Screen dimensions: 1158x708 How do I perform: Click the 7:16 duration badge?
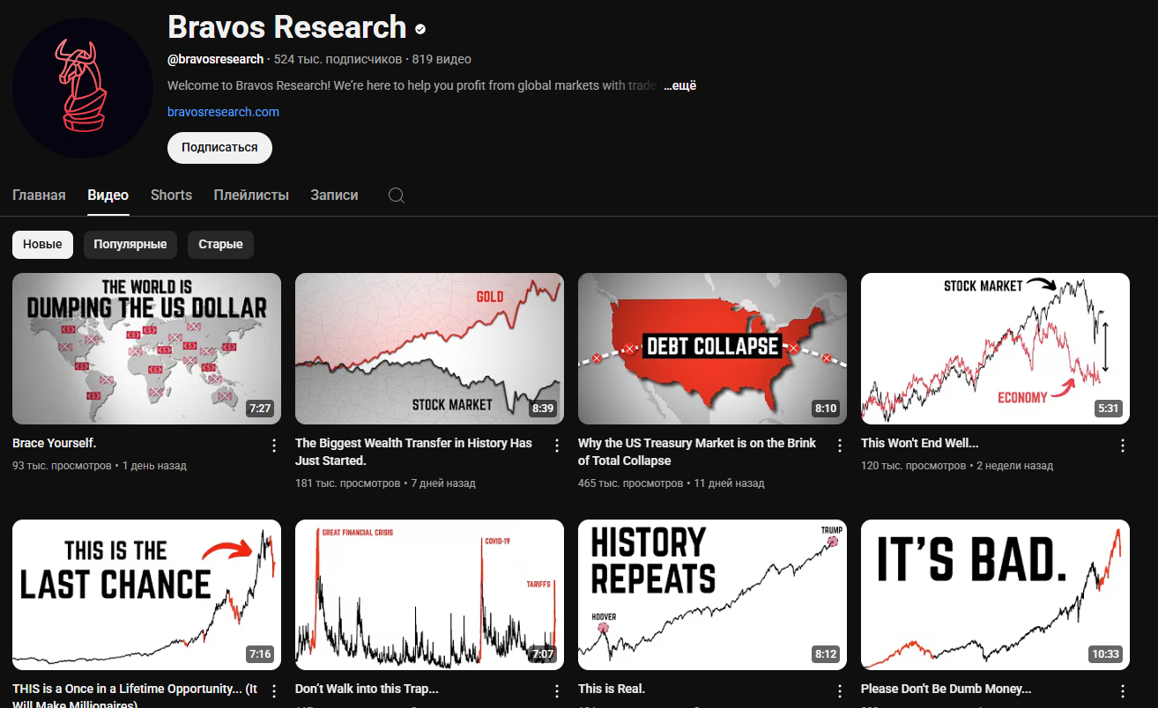(260, 654)
